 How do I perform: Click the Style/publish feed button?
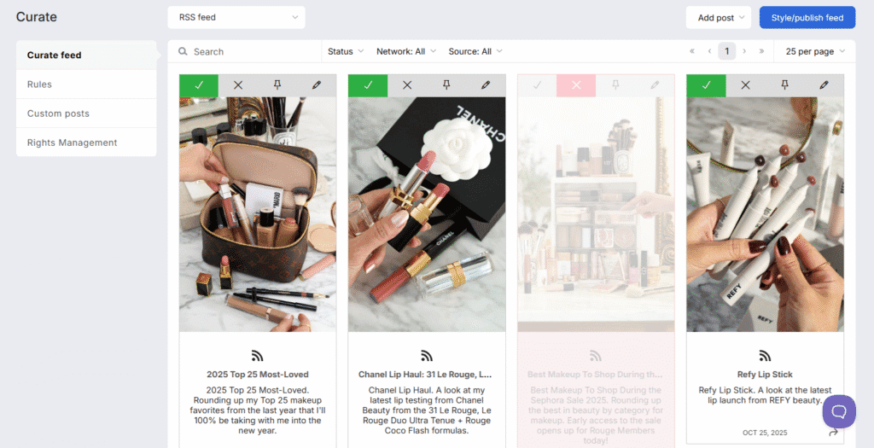(807, 17)
